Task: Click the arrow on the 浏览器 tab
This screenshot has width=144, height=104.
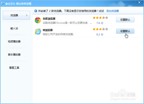Action: point(27,15)
